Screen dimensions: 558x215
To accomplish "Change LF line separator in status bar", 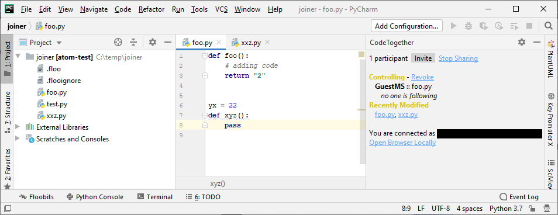I will coord(421,209).
